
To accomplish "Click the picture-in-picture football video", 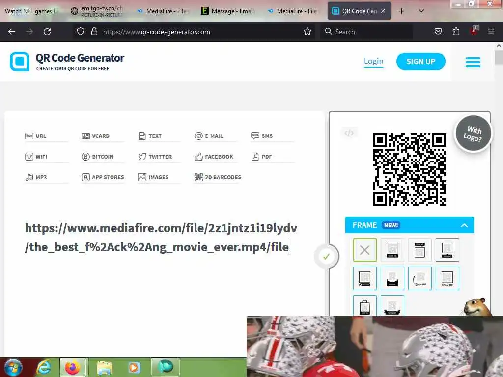I will pyautogui.click(x=375, y=347).
